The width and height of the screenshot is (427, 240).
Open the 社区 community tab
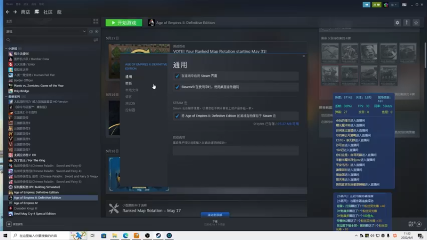(x=48, y=12)
